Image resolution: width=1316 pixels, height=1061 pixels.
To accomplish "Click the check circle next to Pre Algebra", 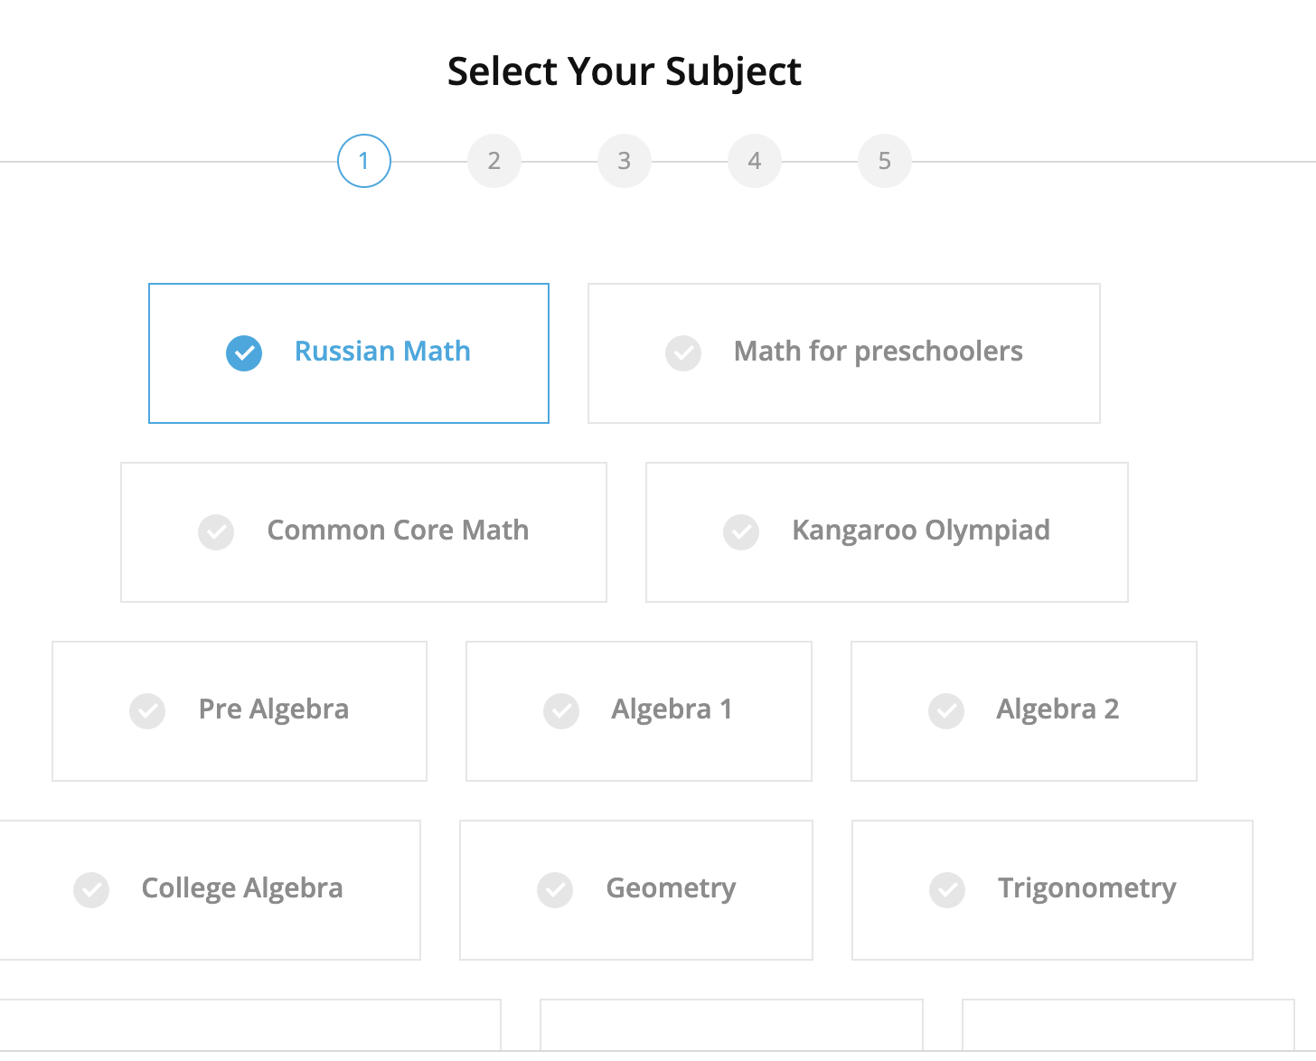I will tap(147, 711).
